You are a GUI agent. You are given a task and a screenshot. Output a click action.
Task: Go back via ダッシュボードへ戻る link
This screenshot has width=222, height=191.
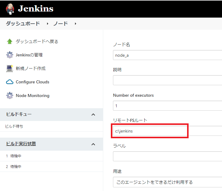coord(37,42)
